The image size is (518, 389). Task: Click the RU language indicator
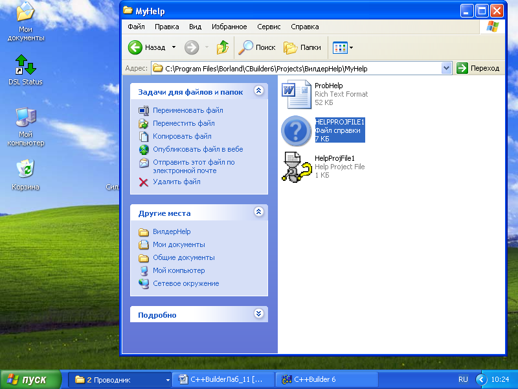(463, 379)
